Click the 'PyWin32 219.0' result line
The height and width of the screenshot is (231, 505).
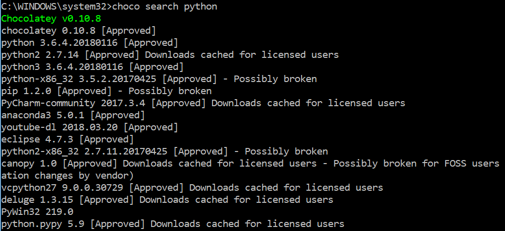click(37, 212)
